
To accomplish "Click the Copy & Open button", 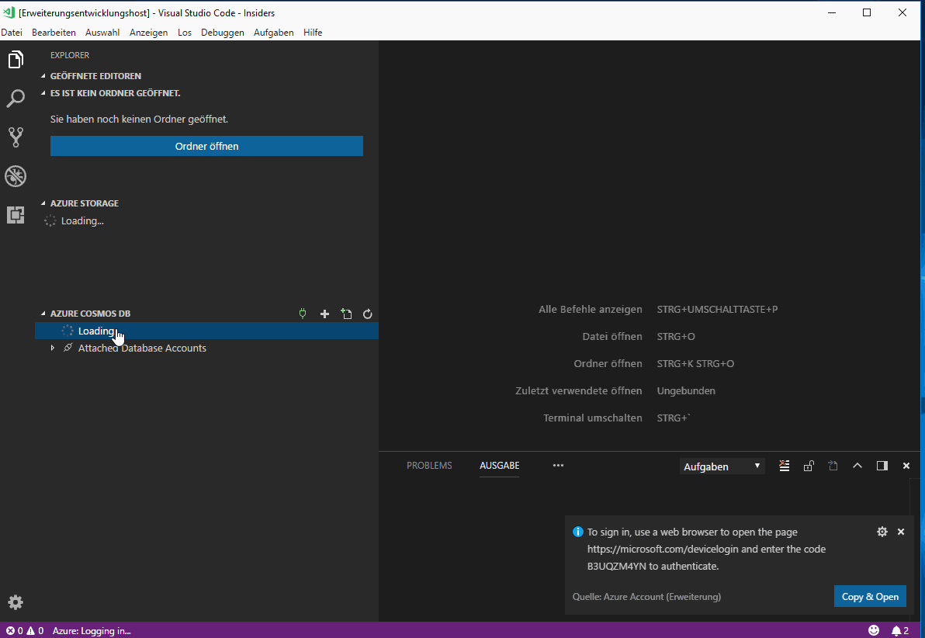I will coord(870,597).
